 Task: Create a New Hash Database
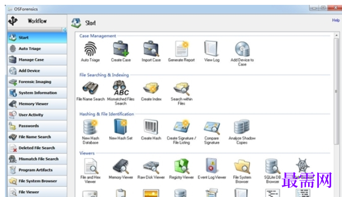pos(90,127)
